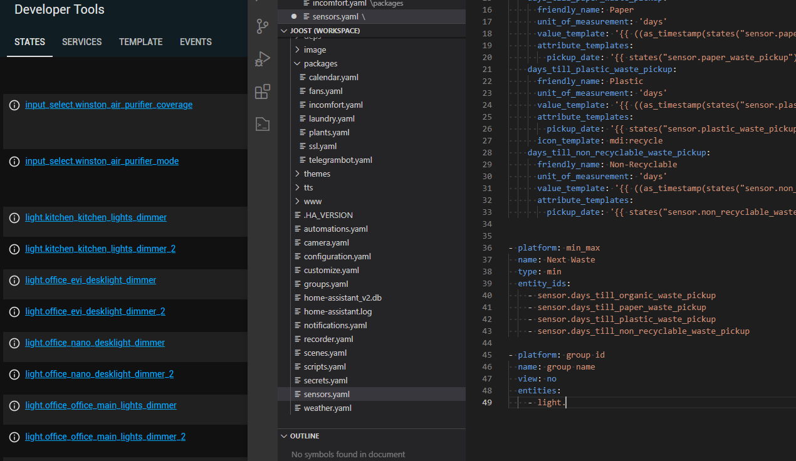The image size is (796, 461).
Task: Collapse the OUTLINE section
Action: coord(283,435)
